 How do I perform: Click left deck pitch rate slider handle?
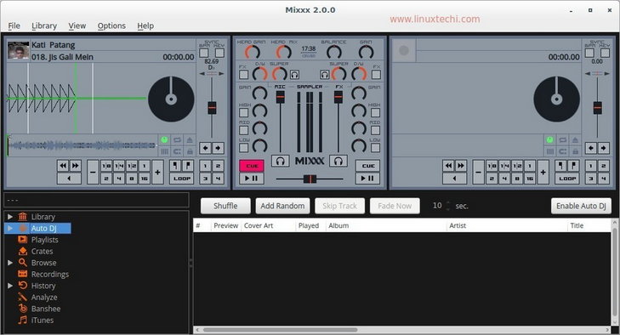(212, 108)
